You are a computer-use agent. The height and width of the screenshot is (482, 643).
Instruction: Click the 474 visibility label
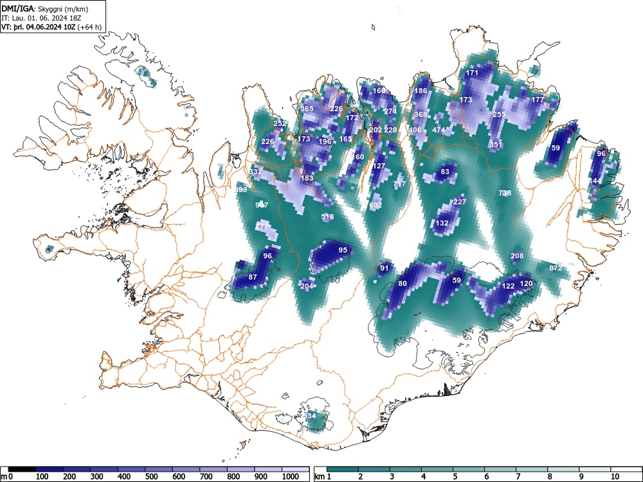click(x=439, y=130)
